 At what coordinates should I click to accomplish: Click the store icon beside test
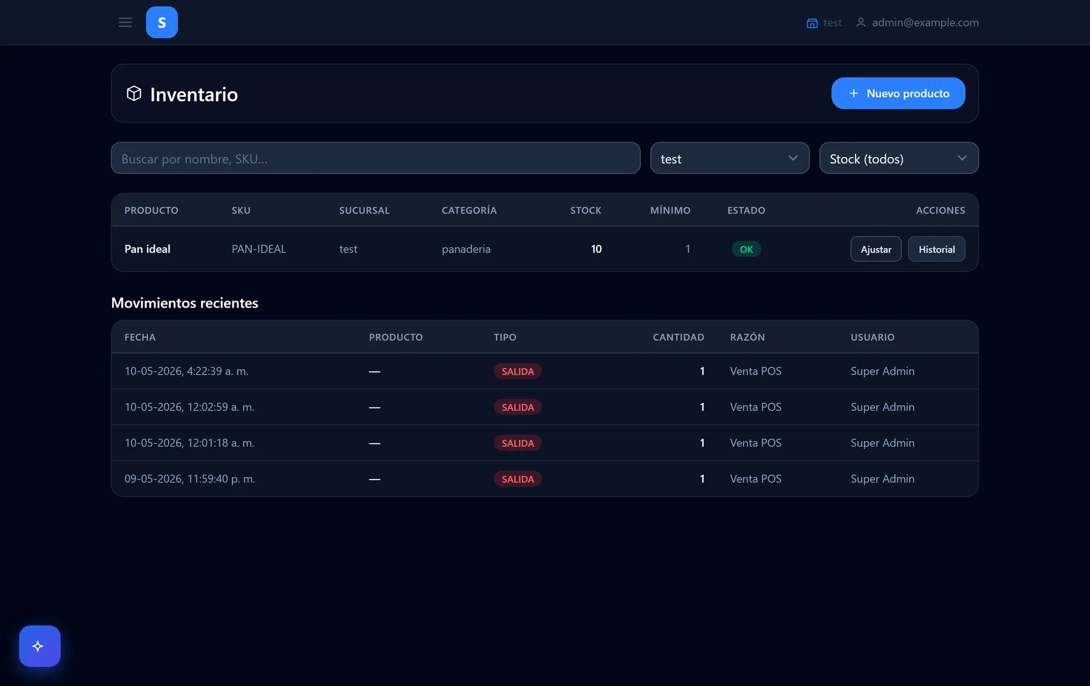[812, 23]
